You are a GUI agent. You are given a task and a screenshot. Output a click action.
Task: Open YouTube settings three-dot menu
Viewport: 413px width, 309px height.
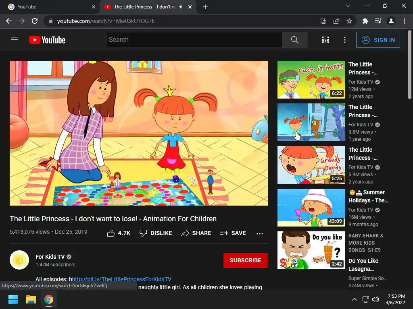point(344,40)
